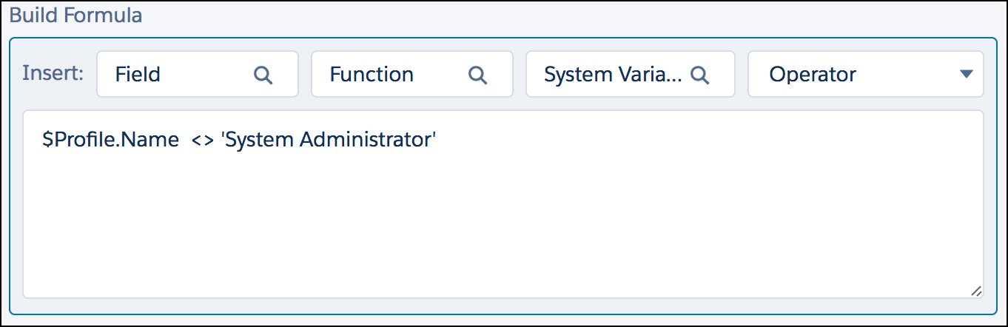Click the $Profile.Name text in formula
Viewport: 1008px width, 327px height.
(110, 140)
